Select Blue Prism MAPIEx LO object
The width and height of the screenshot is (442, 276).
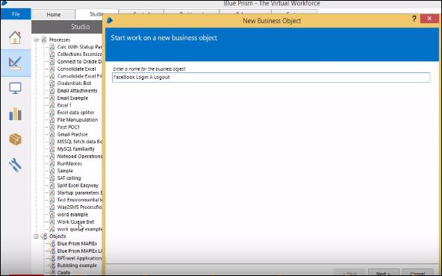(x=79, y=251)
